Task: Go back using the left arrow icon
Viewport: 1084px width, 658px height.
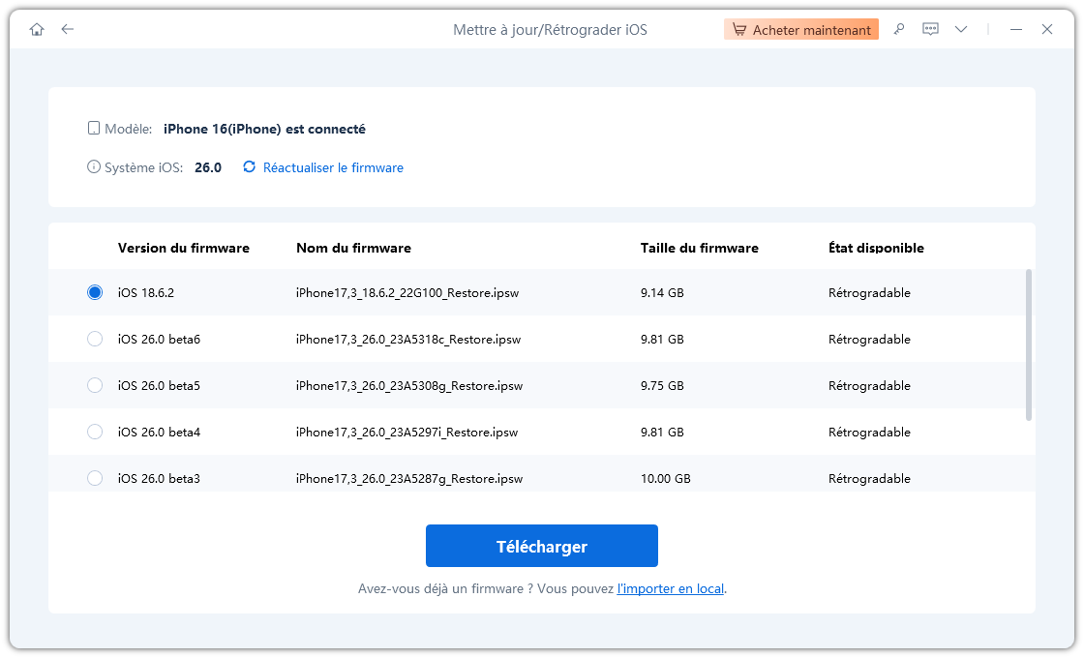Action: 67,30
